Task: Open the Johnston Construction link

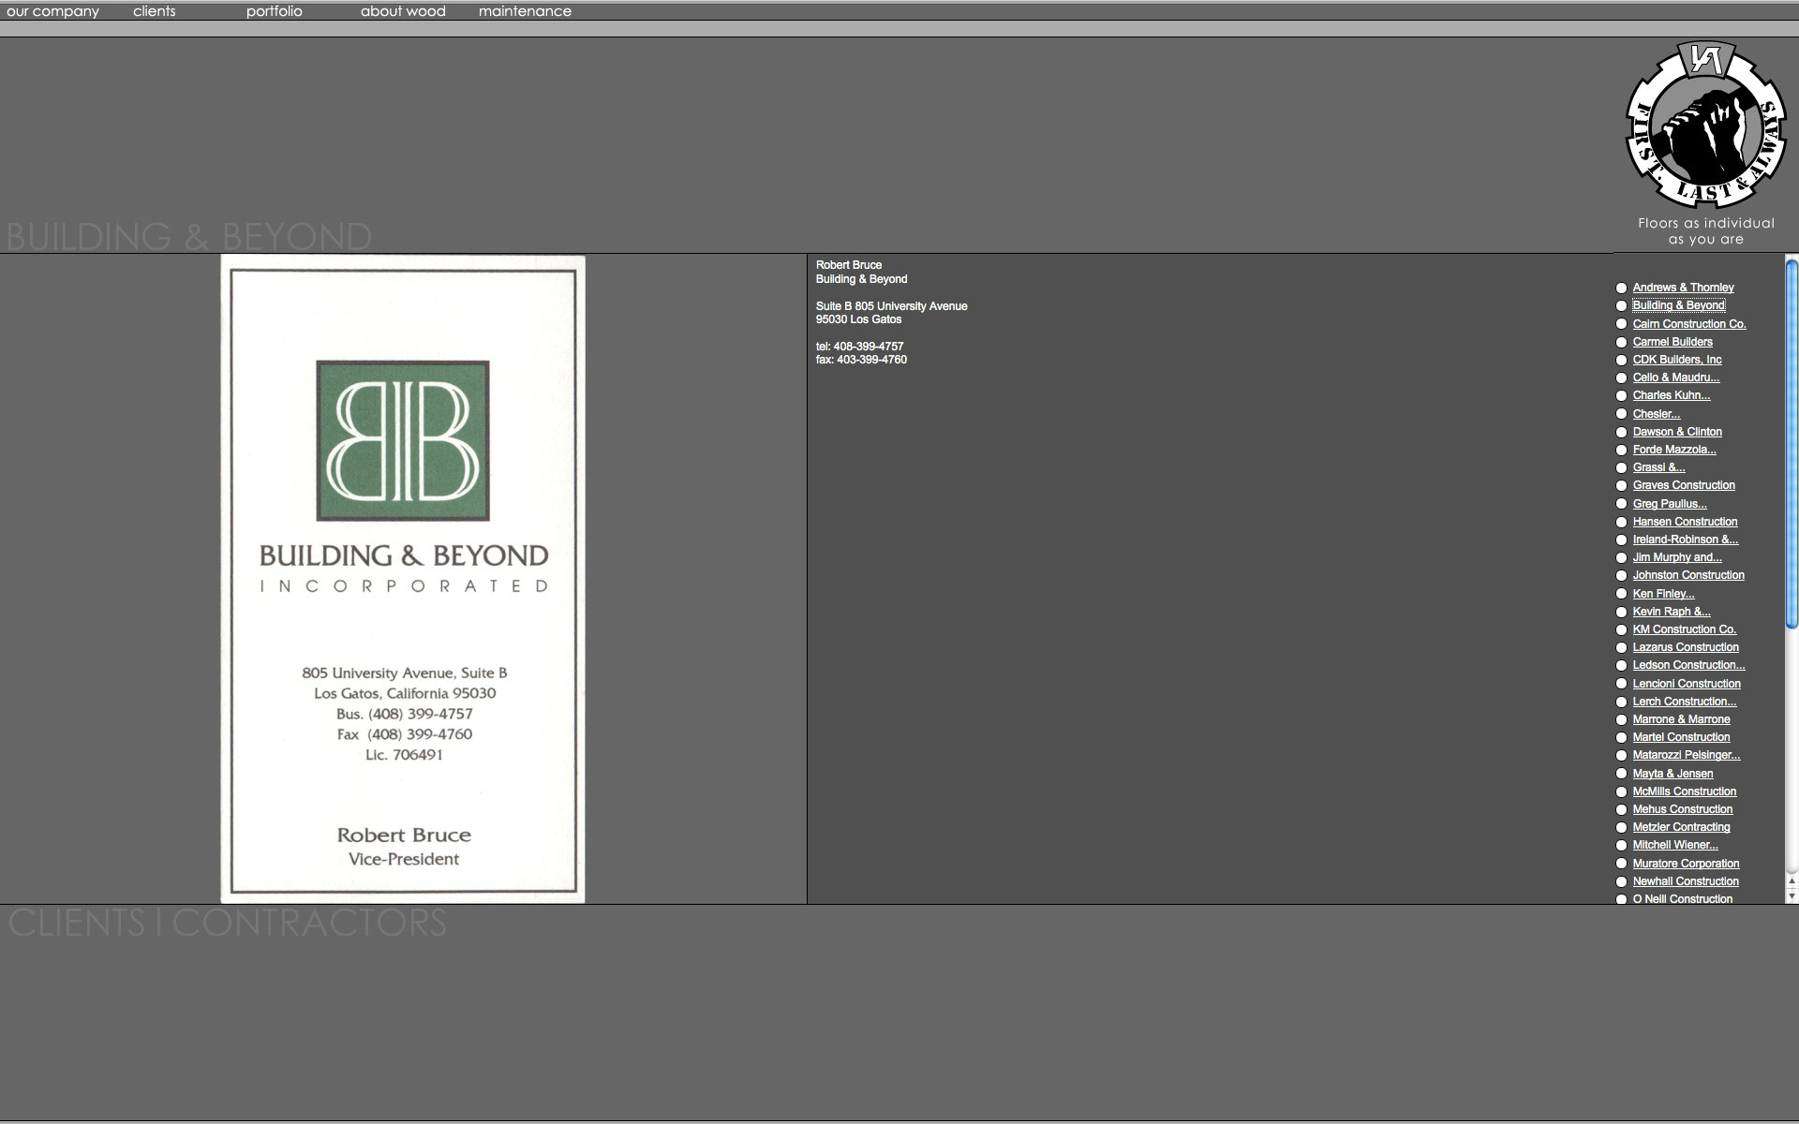Action: pos(1688,575)
